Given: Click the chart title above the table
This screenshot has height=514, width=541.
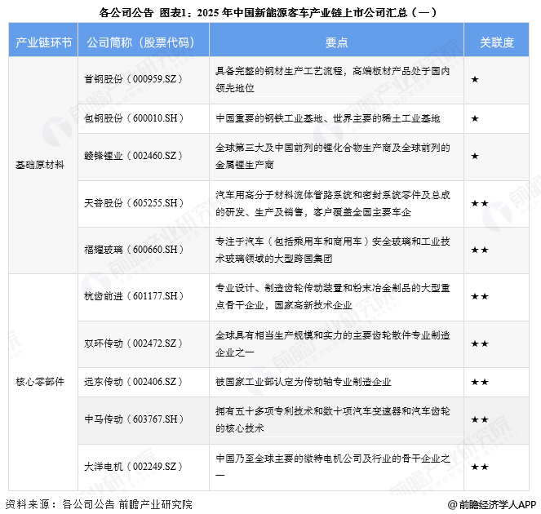Looking at the screenshot, I should click(269, 12).
